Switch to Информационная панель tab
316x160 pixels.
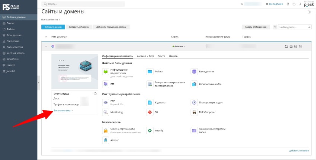point(117,56)
